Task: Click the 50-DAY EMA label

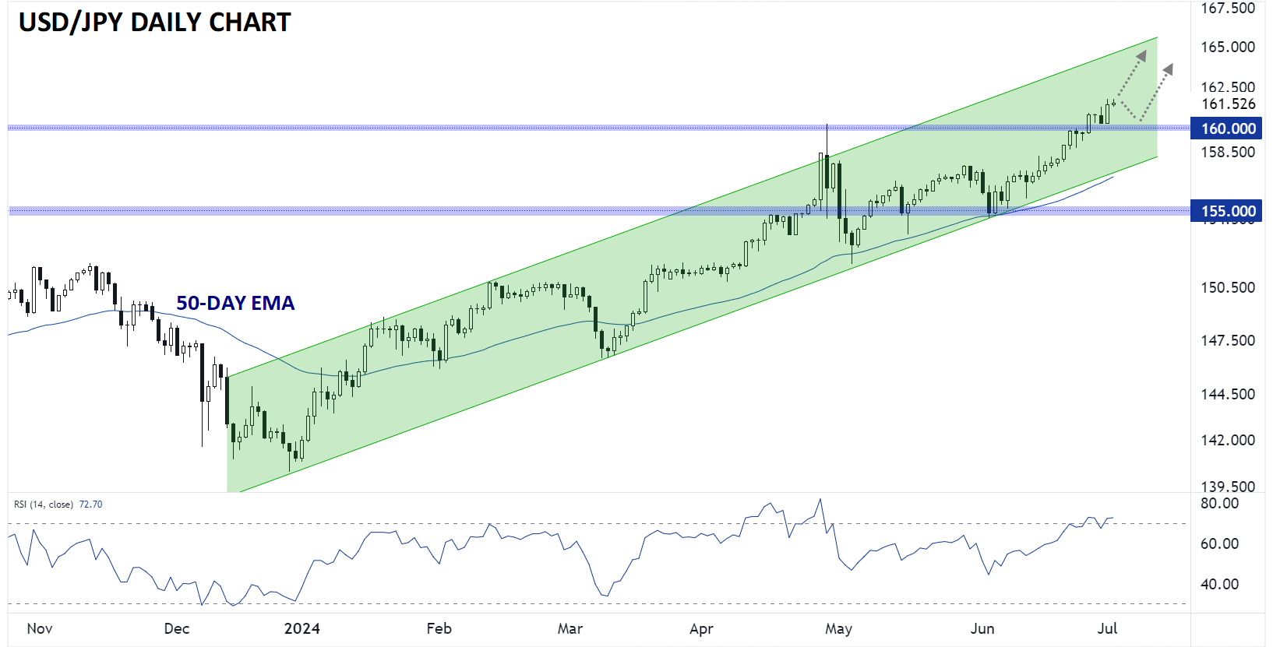Action: point(235,303)
